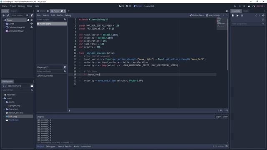Go to next edited object in Inspector
Screen dimensions: 267x150
click(259, 15)
